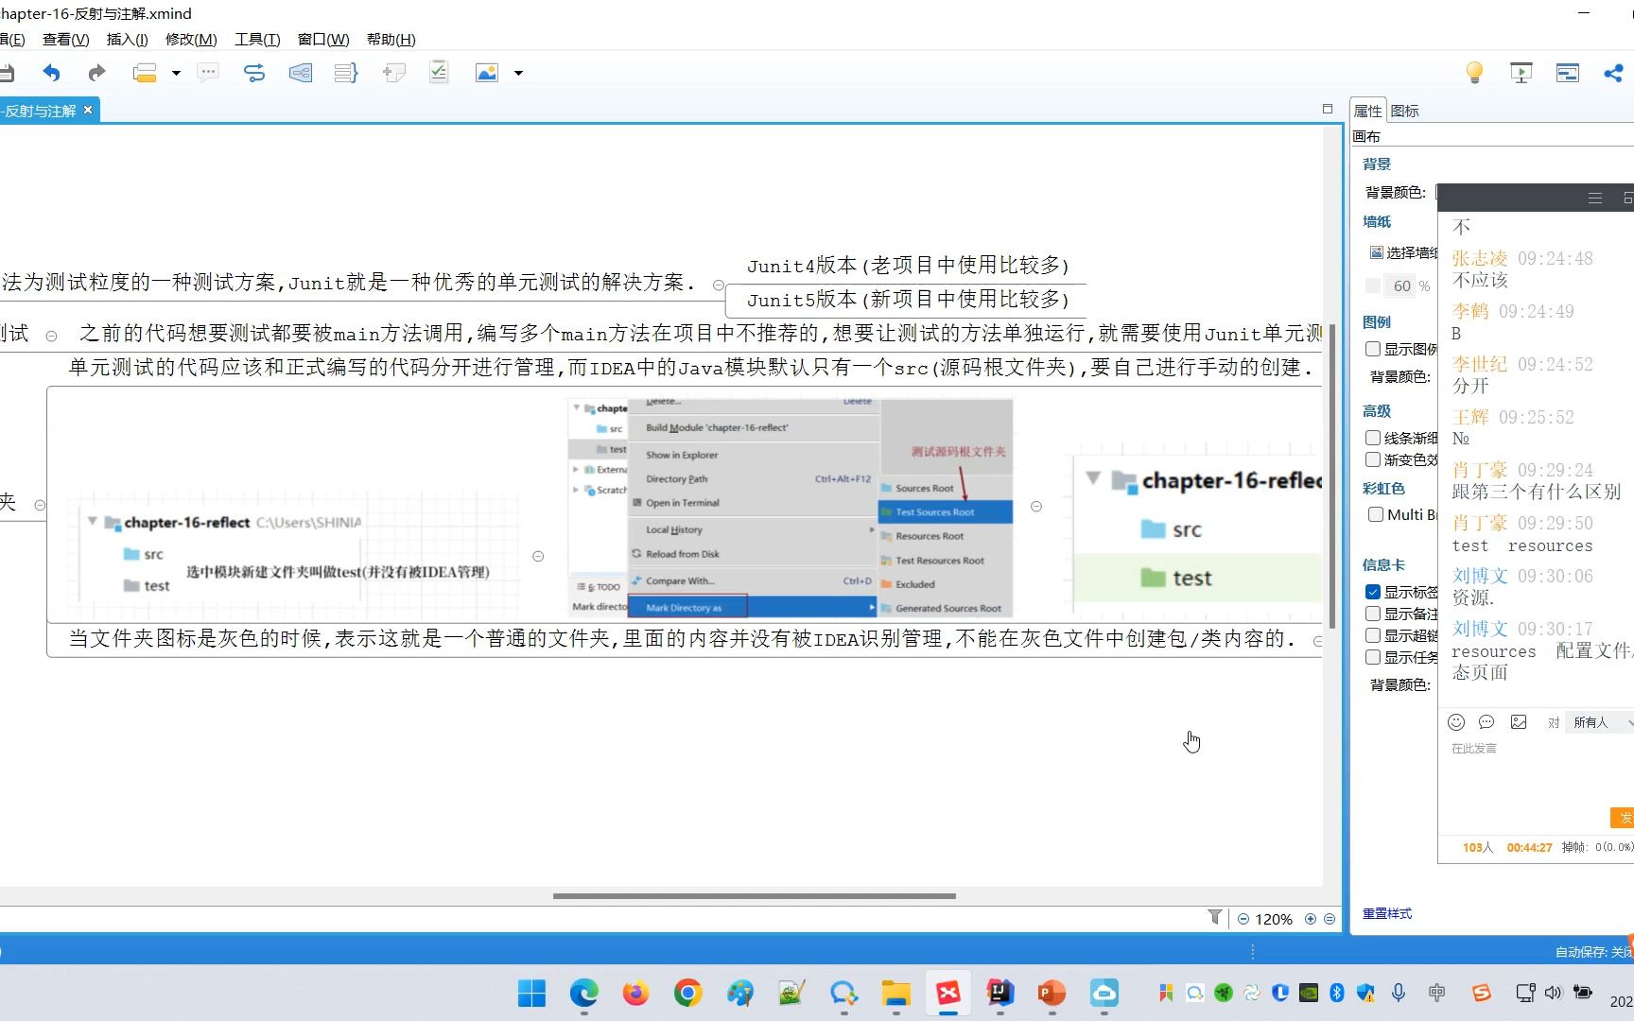
Task: Undo the last action in XMind toolbar
Action: [51, 73]
